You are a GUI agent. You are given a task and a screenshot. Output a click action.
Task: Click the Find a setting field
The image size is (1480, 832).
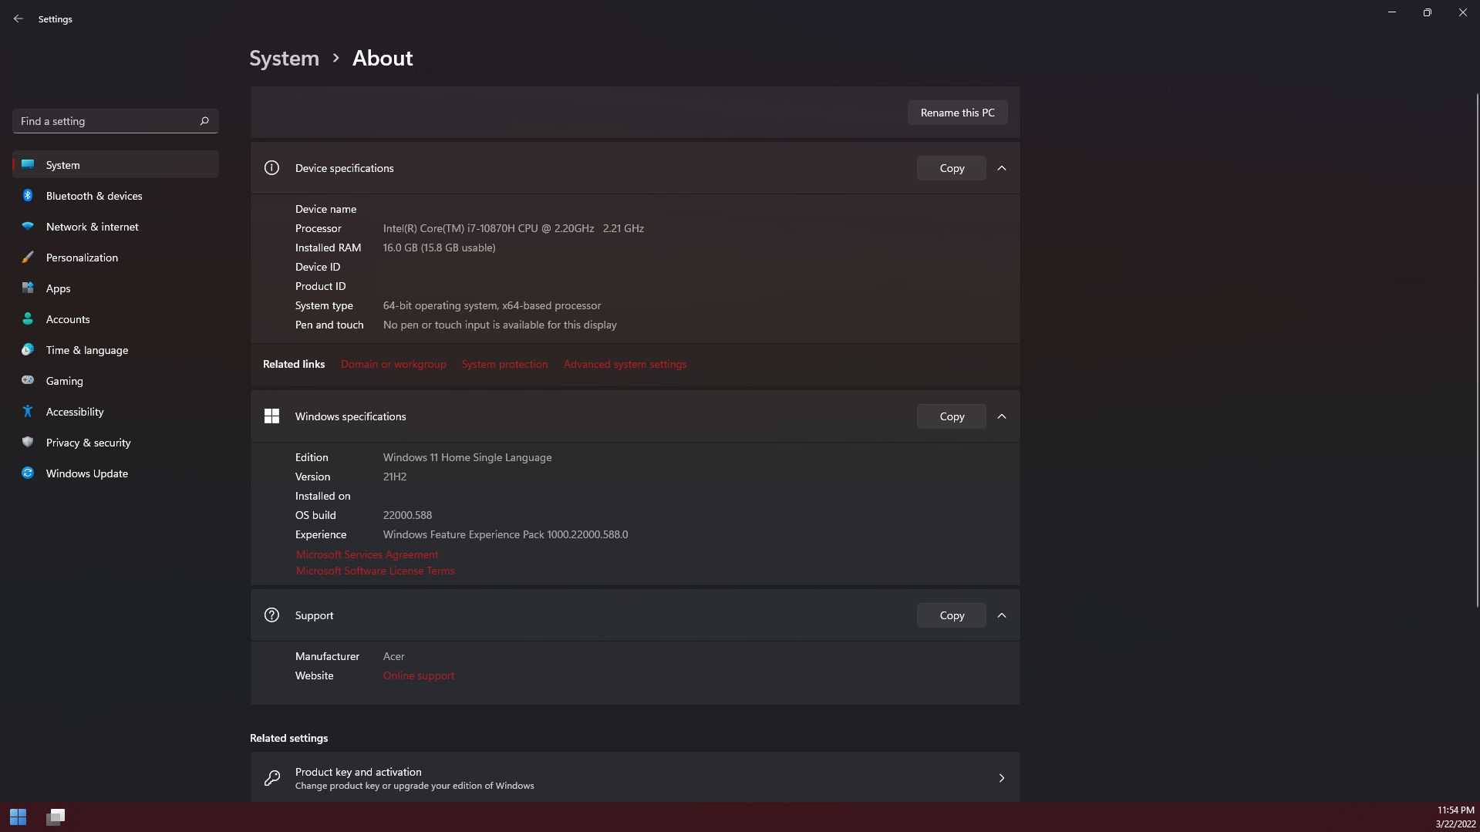[104, 121]
